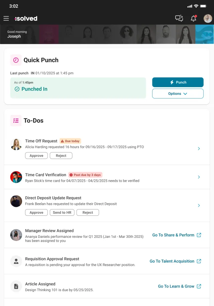Viewport: 214px width, 306px height.
Task: Click the Punch button
Action: coord(178,83)
